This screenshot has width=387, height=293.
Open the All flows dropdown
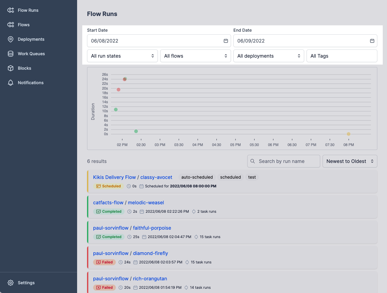(196, 56)
